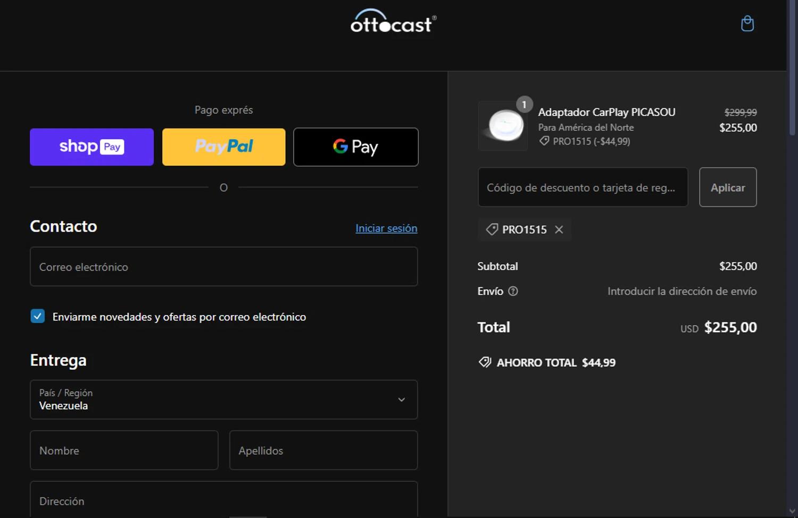Apply discount with Aplicar button
Viewport: 798px width, 518px height.
[x=728, y=187]
